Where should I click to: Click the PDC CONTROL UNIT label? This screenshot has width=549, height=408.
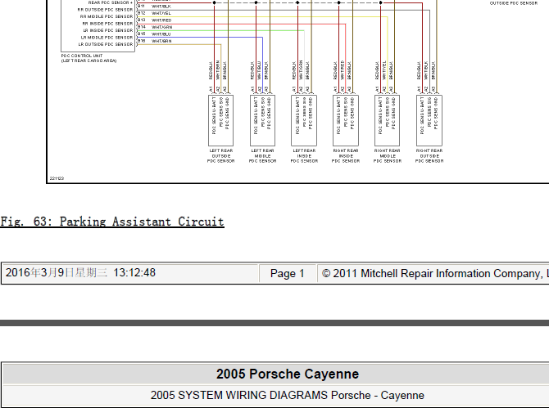pyautogui.click(x=82, y=56)
